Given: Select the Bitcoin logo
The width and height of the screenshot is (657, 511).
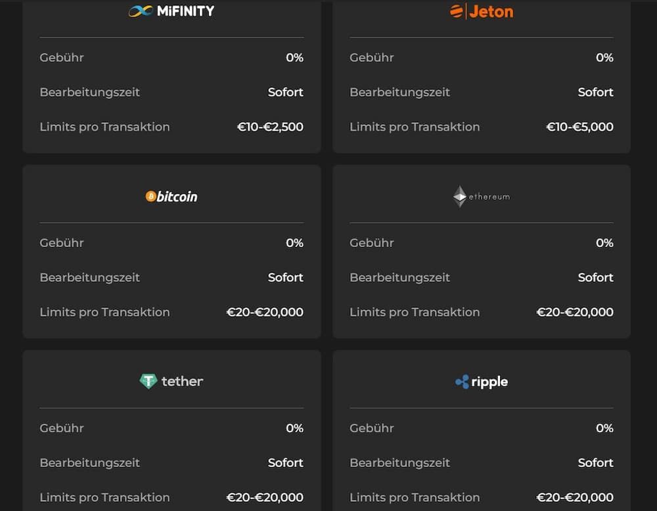Looking at the screenshot, I should [x=171, y=196].
